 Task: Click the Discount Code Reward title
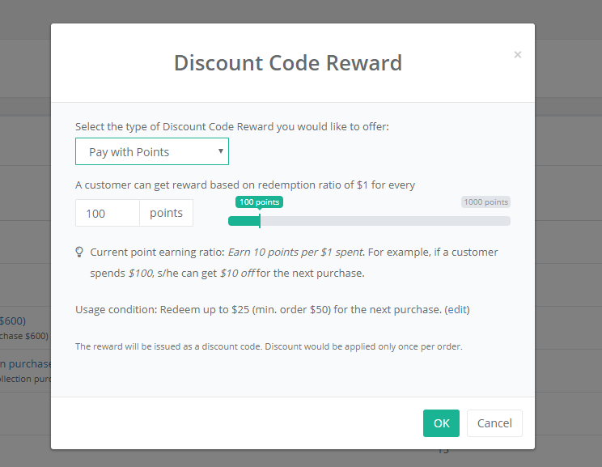pyautogui.click(x=288, y=62)
